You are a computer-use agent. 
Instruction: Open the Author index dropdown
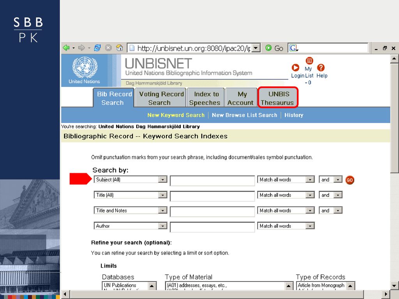click(162, 226)
